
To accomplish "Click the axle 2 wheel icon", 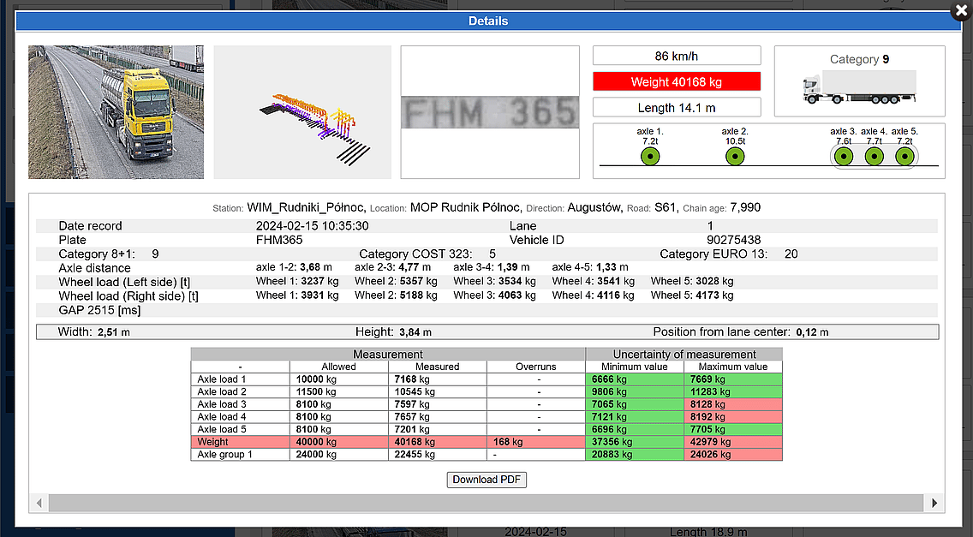I will 734,157.
